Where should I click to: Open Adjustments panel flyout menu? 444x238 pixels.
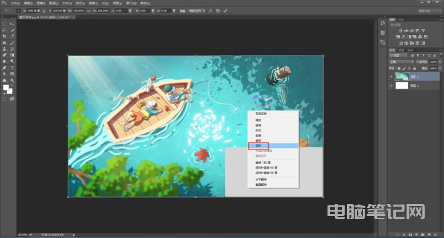[x=441, y=19]
